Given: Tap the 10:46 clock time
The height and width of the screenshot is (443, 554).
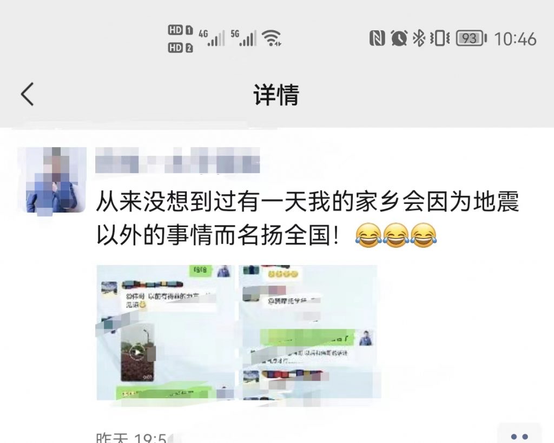Looking at the screenshot, I should (x=515, y=38).
